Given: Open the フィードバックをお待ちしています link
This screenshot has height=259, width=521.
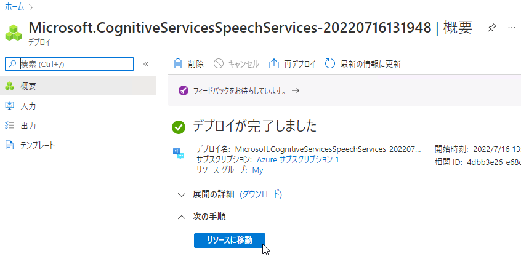Looking at the screenshot, I should [240, 90].
